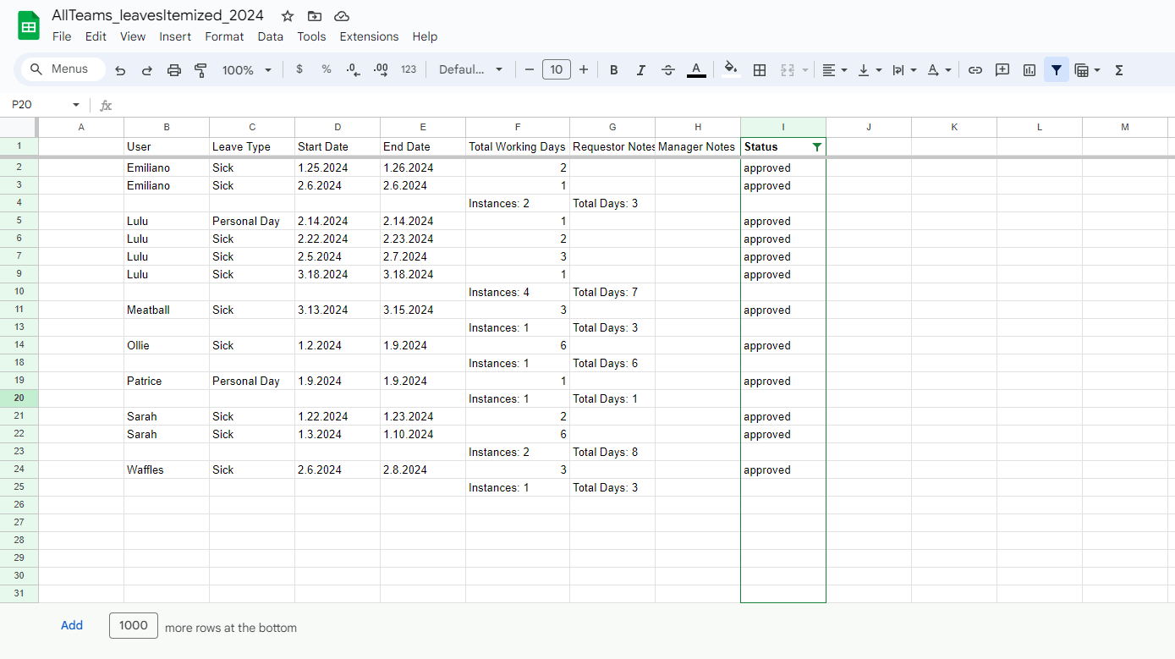Print the spreadsheet with printer icon
This screenshot has width=1175, height=659.
click(174, 70)
